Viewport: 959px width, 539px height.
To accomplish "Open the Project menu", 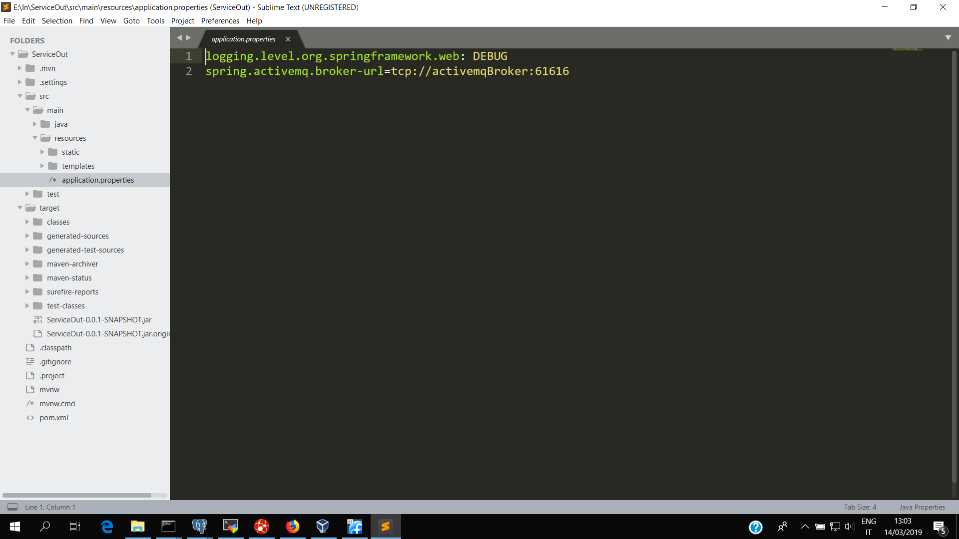I will pyautogui.click(x=183, y=20).
